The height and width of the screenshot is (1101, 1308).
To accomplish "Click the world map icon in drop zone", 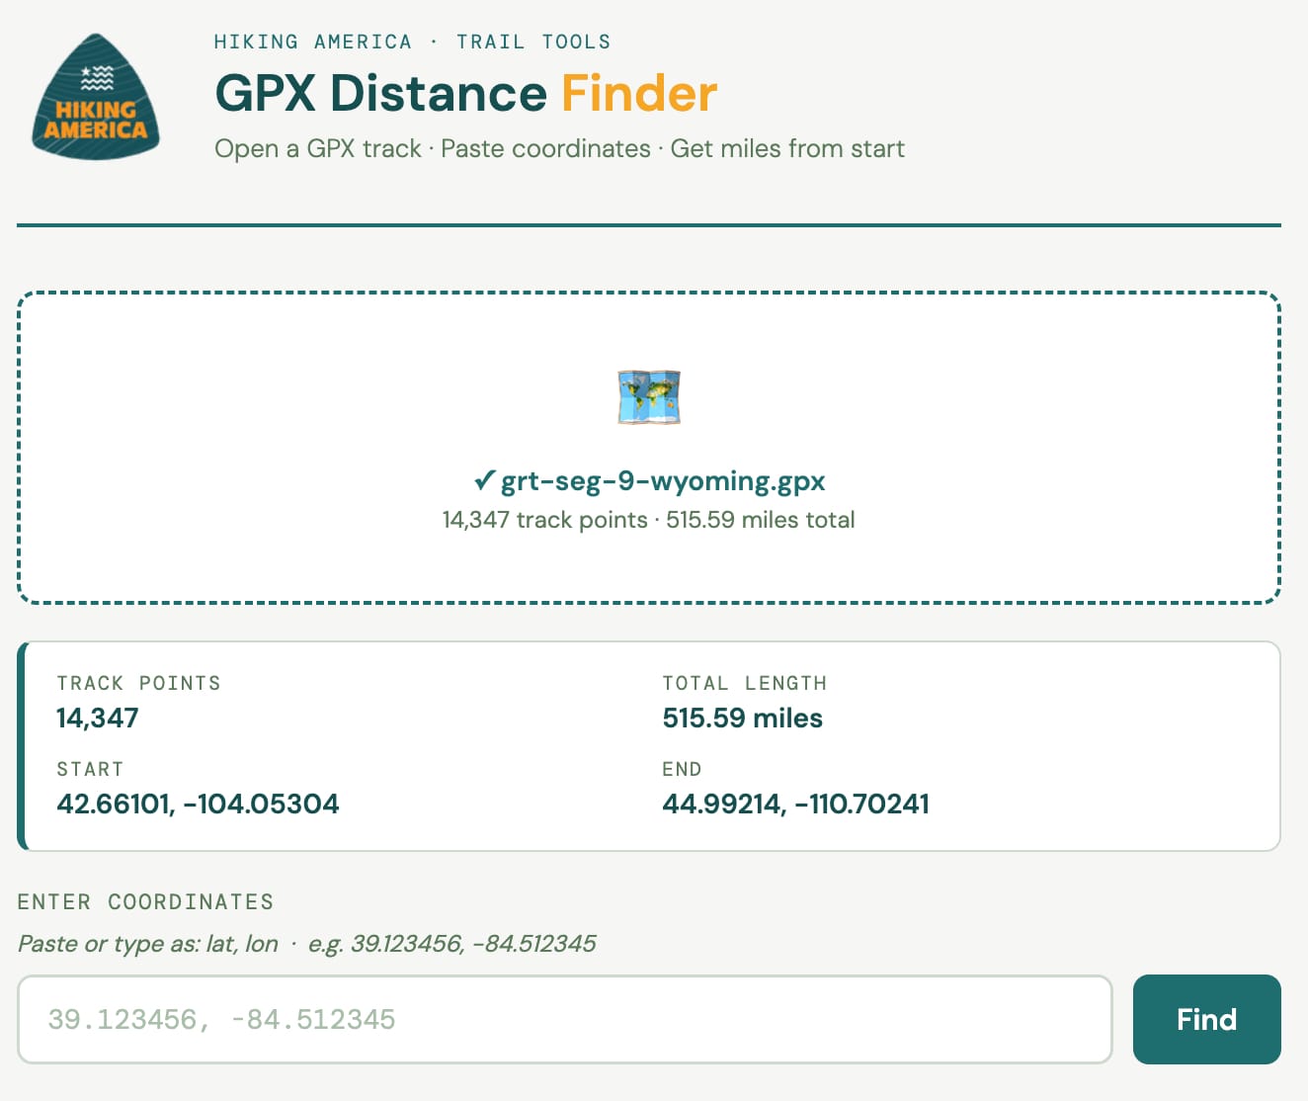I will tap(649, 397).
